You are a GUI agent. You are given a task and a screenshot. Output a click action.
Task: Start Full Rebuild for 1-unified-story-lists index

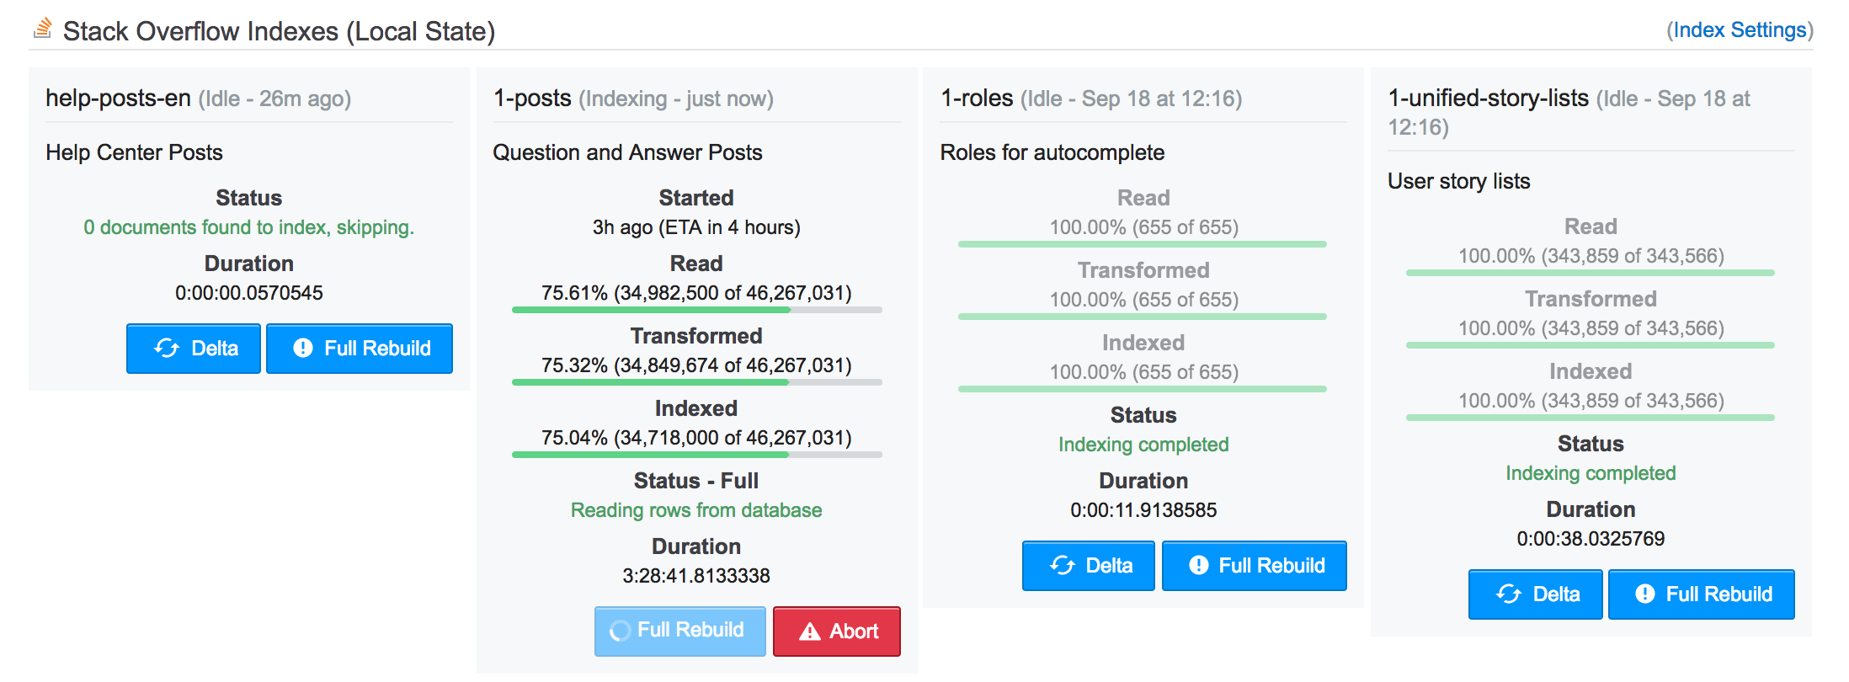pyautogui.click(x=1702, y=594)
